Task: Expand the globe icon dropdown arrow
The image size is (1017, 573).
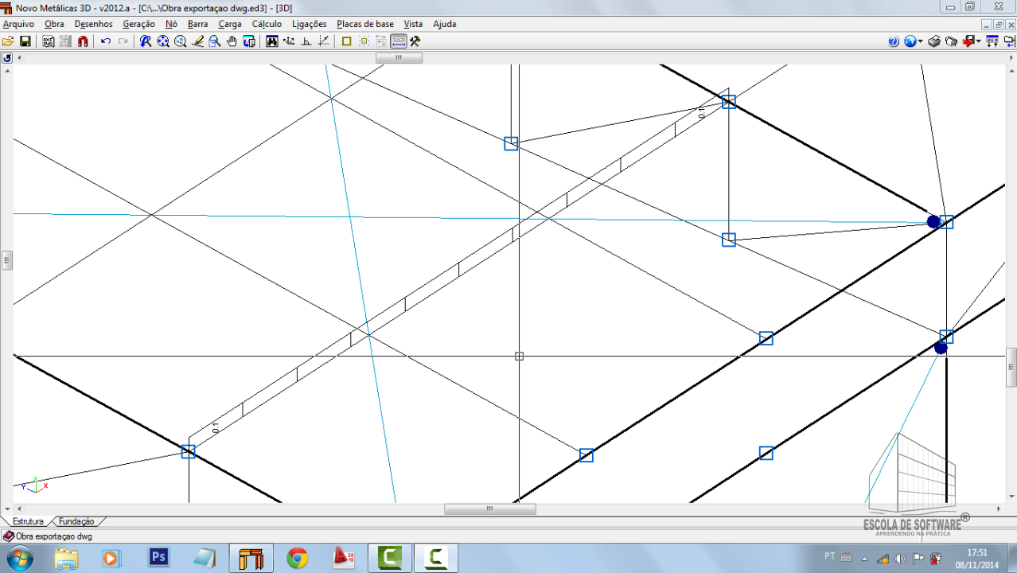Action: click(921, 41)
